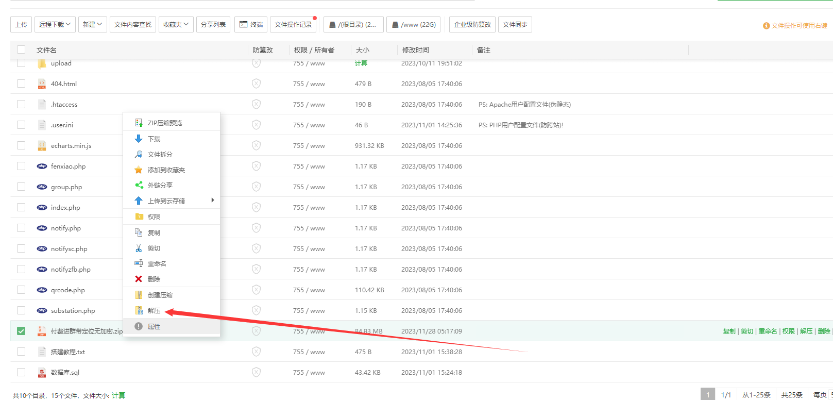This screenshot has width=833, height=400.
Task: Click the upload arrow icon for 上传到云存储
Action: (x=139, y=201)
